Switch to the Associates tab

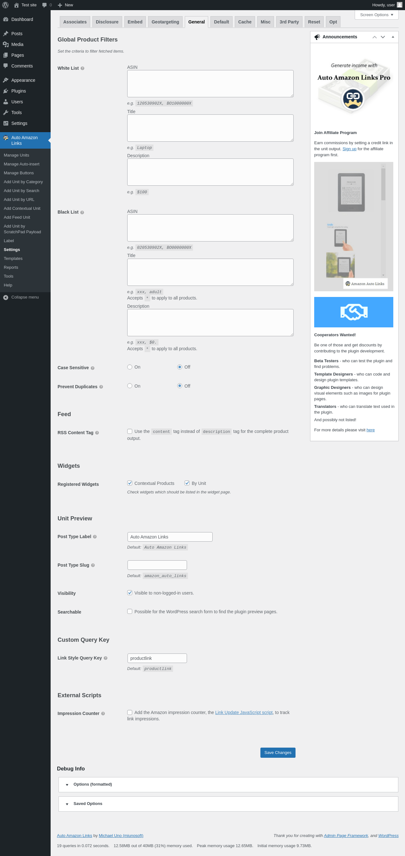pos(75,22)
